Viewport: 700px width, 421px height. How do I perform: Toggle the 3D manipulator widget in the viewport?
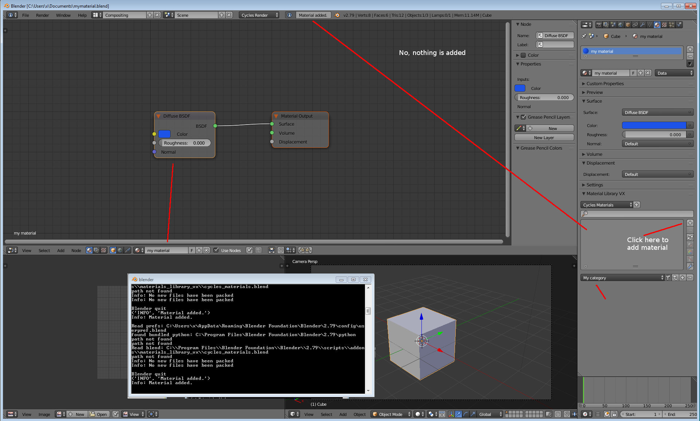coord(451,414)
